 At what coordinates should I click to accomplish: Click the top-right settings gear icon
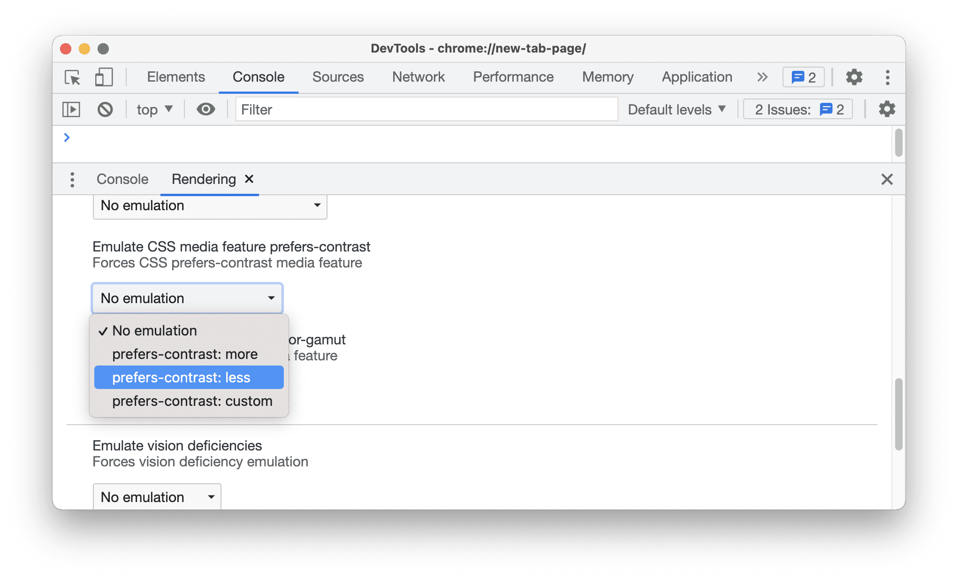point(855,76)
